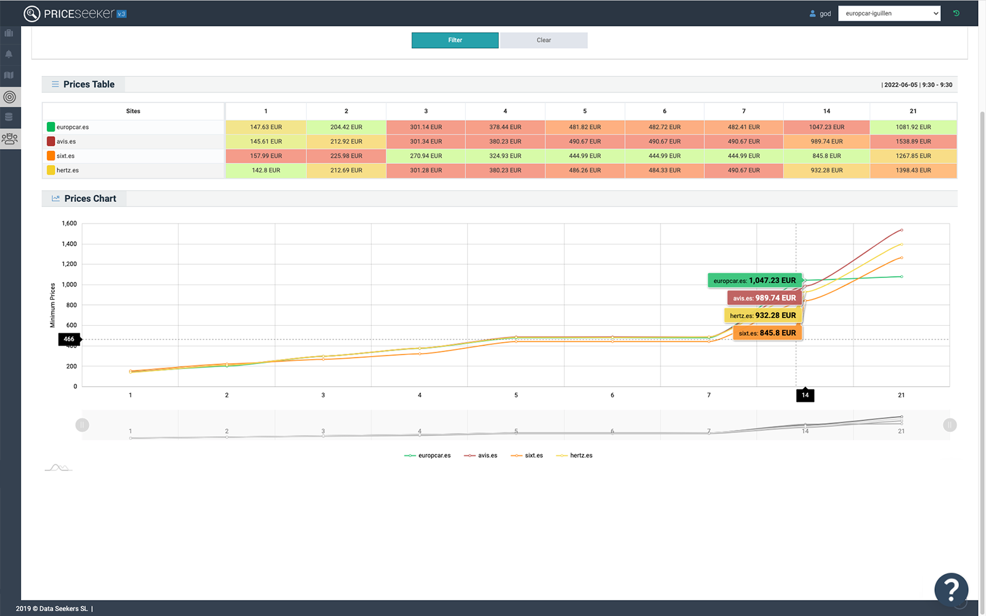Click europcar.es cell 1081.92 EUR
The width and height of the screenshot is (986, 616).
(x=913, y=127)
